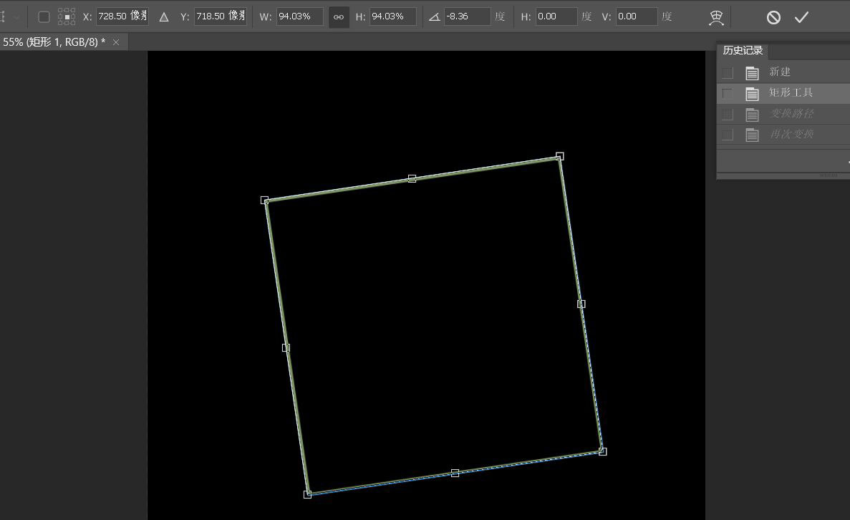The height and width of the screenshot is (520, 850).
Task: Set history brush source for 变换路径
Action: click(x=728, y=115)
